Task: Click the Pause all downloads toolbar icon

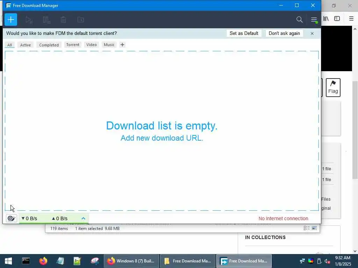Action: [x=46, y=20]
